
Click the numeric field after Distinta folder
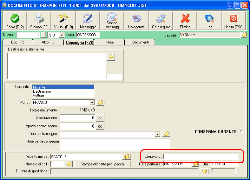(x=223, y=171)
